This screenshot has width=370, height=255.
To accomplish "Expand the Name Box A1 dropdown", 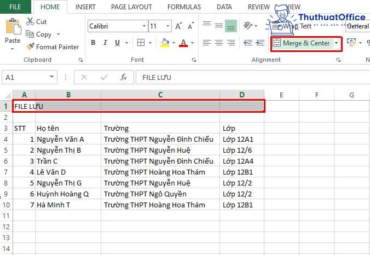I will 51,77.
